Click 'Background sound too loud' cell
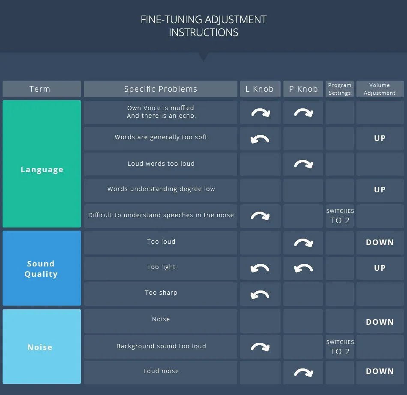 point(160,347)
